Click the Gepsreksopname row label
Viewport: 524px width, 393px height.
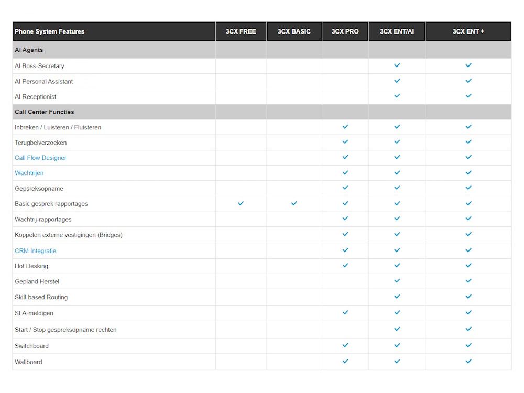39,189
